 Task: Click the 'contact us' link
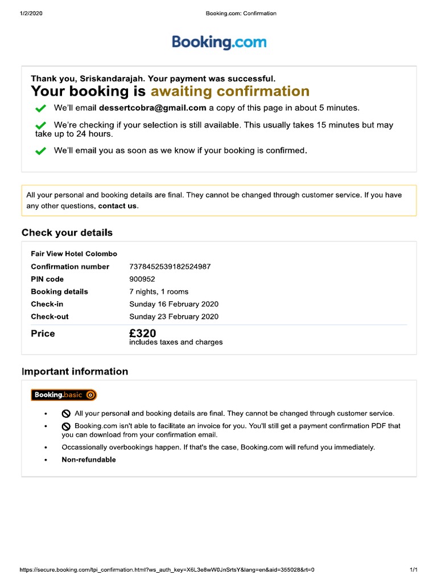click(x=117, y=206)
